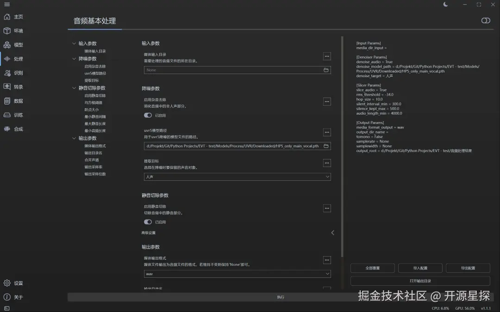Open the uvr5模型路径 folder browse picker
This screenshot has width=500, height=312.
point(326,146)
